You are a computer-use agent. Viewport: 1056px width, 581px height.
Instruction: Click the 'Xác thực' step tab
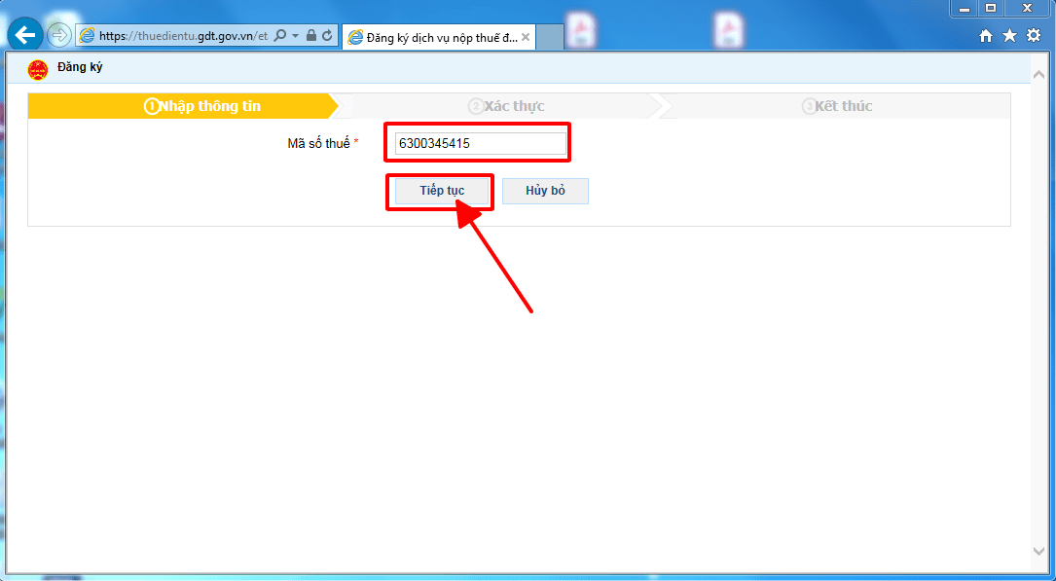[x=506, y=106]
